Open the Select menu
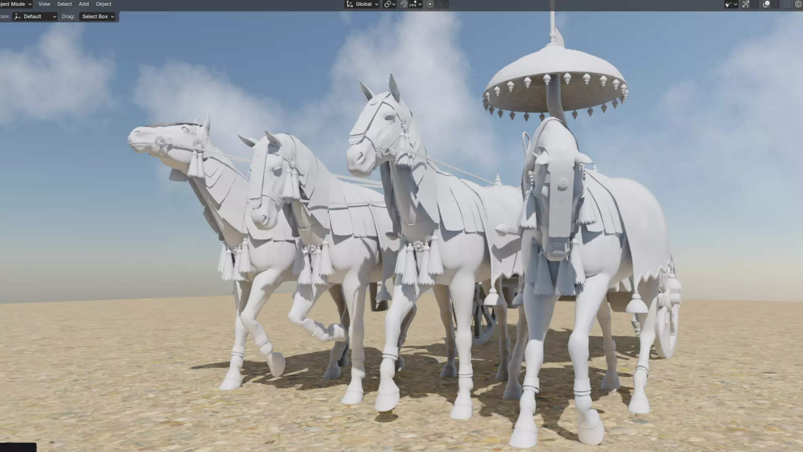803x452 pixels. (64, 4)
